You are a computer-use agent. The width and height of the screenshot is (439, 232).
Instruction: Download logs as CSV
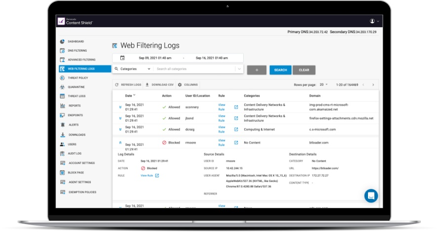(160, 85)
